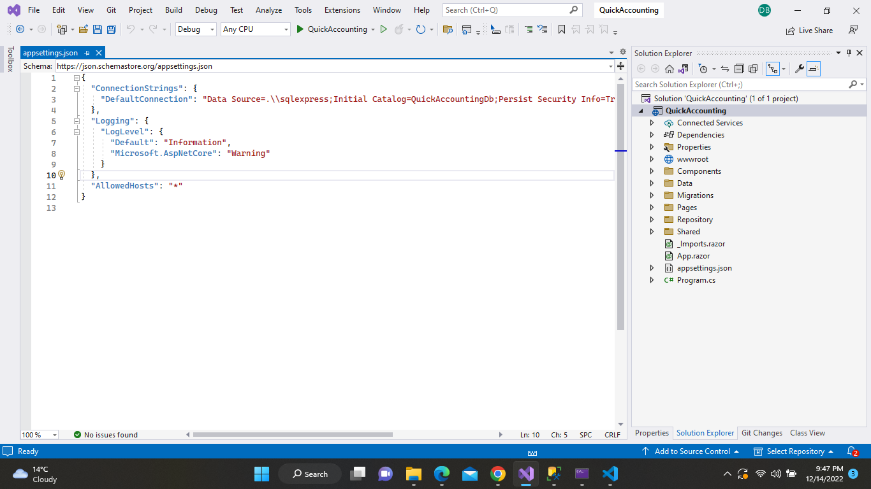Switch to the Git Changes tab
Viewport: 871px width, 489px height.
tap(761, 433)
